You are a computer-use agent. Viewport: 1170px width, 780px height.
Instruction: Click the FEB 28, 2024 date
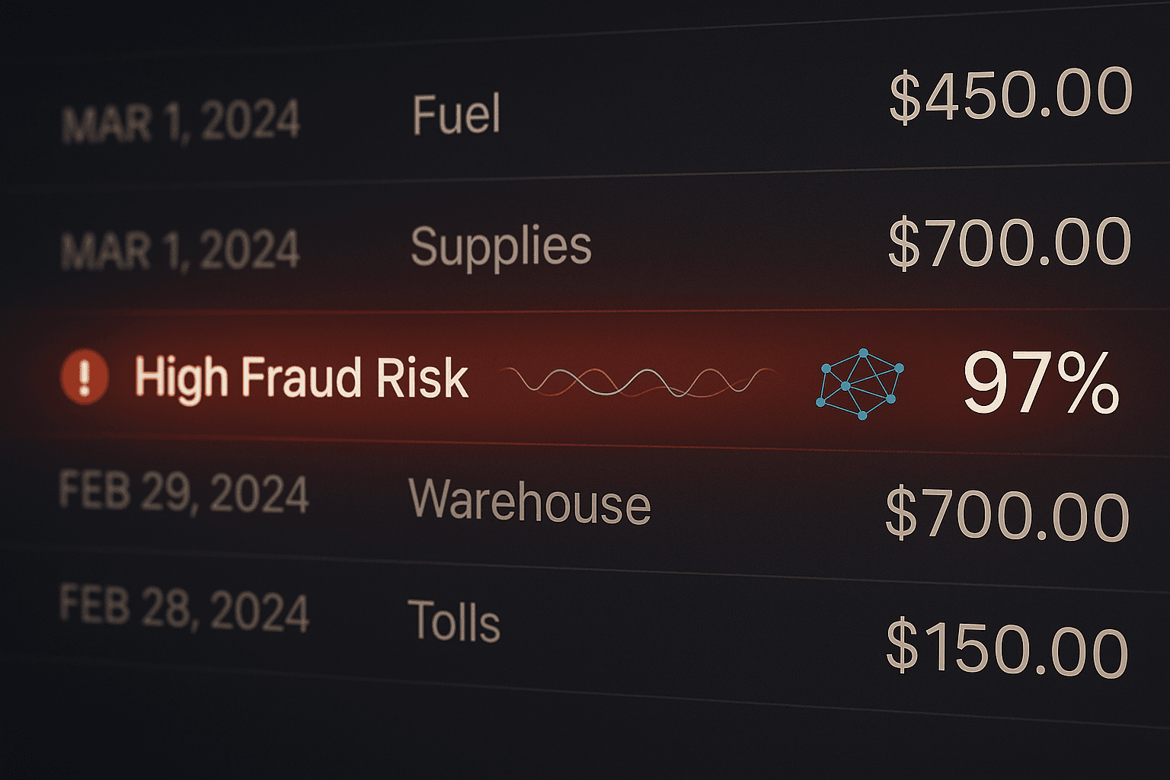(184, 609)
